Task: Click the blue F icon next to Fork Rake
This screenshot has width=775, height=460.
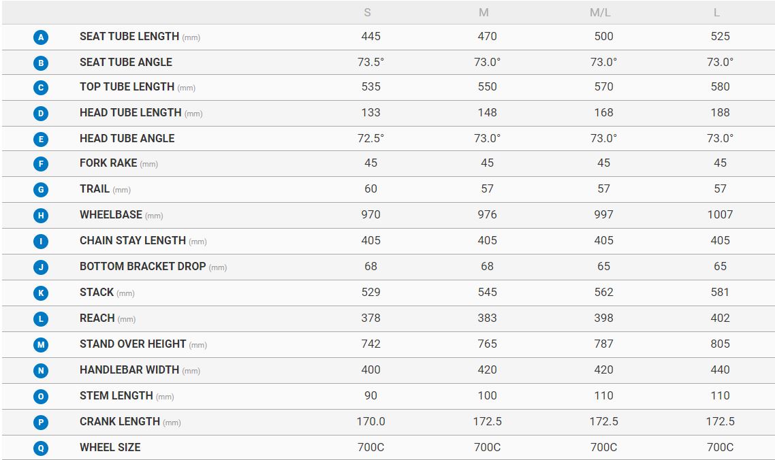Action: (41, 164)
